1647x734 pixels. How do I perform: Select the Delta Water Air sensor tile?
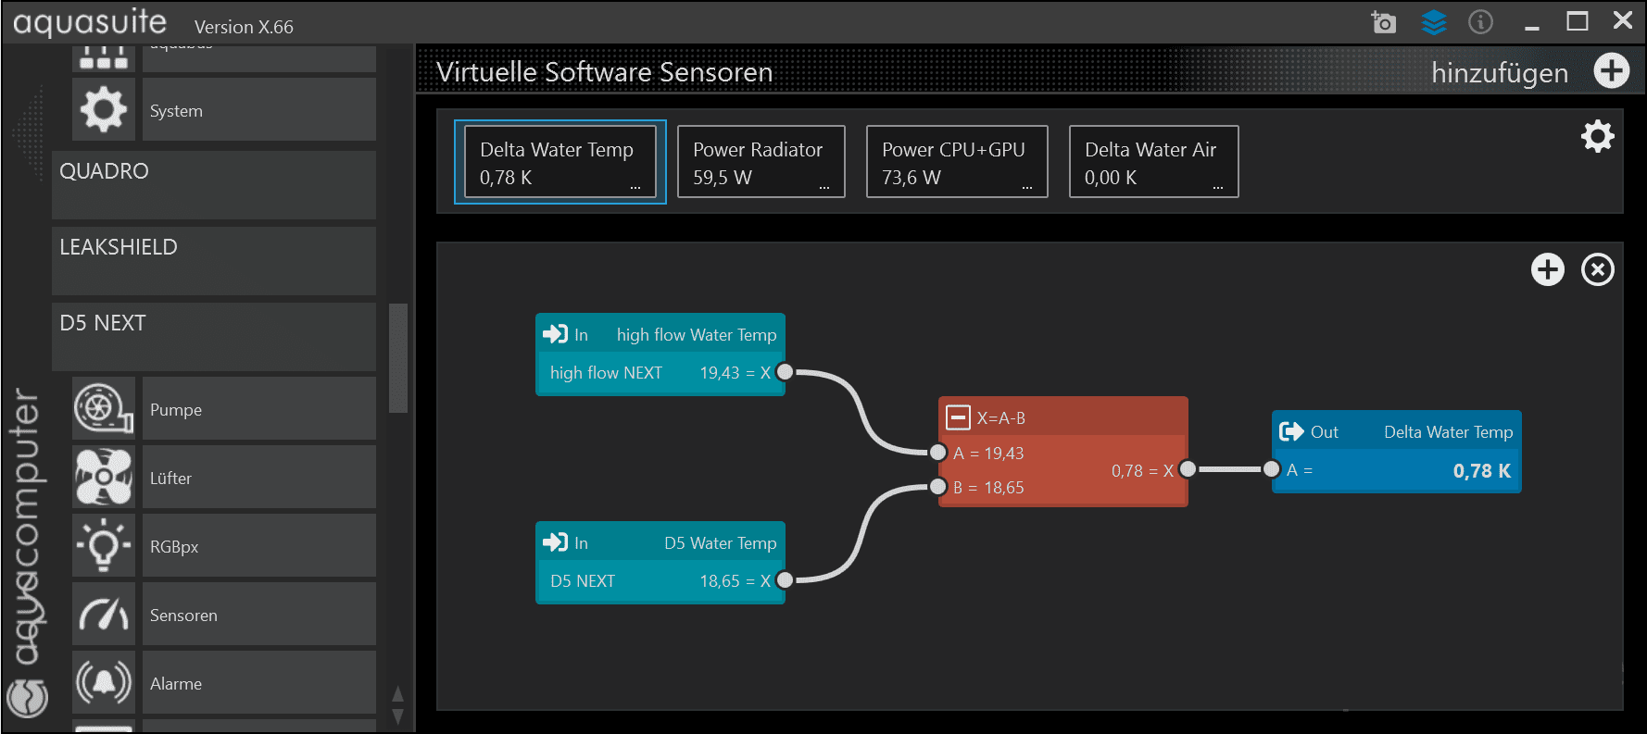1153,162
